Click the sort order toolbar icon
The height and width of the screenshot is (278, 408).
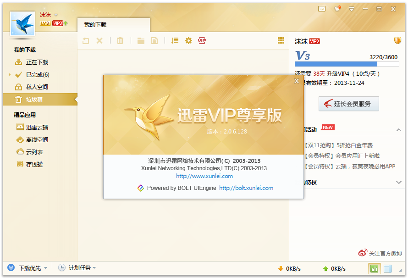pyautogui.click(x=175, y=41)
